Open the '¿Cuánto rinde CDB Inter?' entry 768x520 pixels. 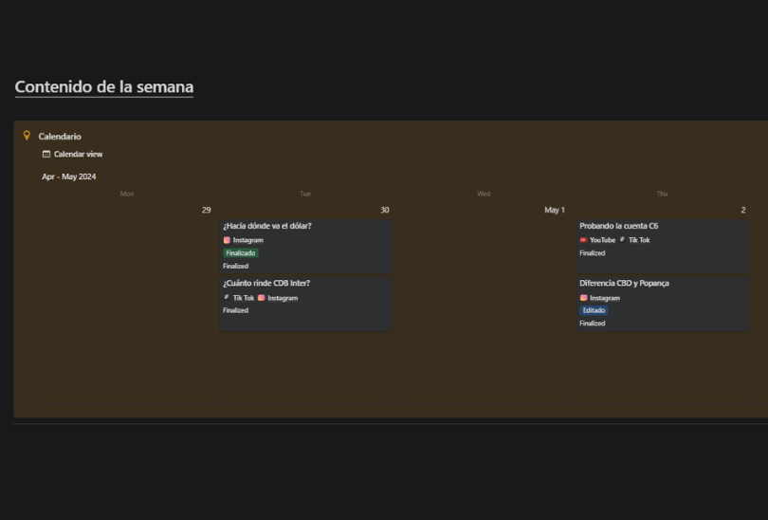(x=266, y=283)
